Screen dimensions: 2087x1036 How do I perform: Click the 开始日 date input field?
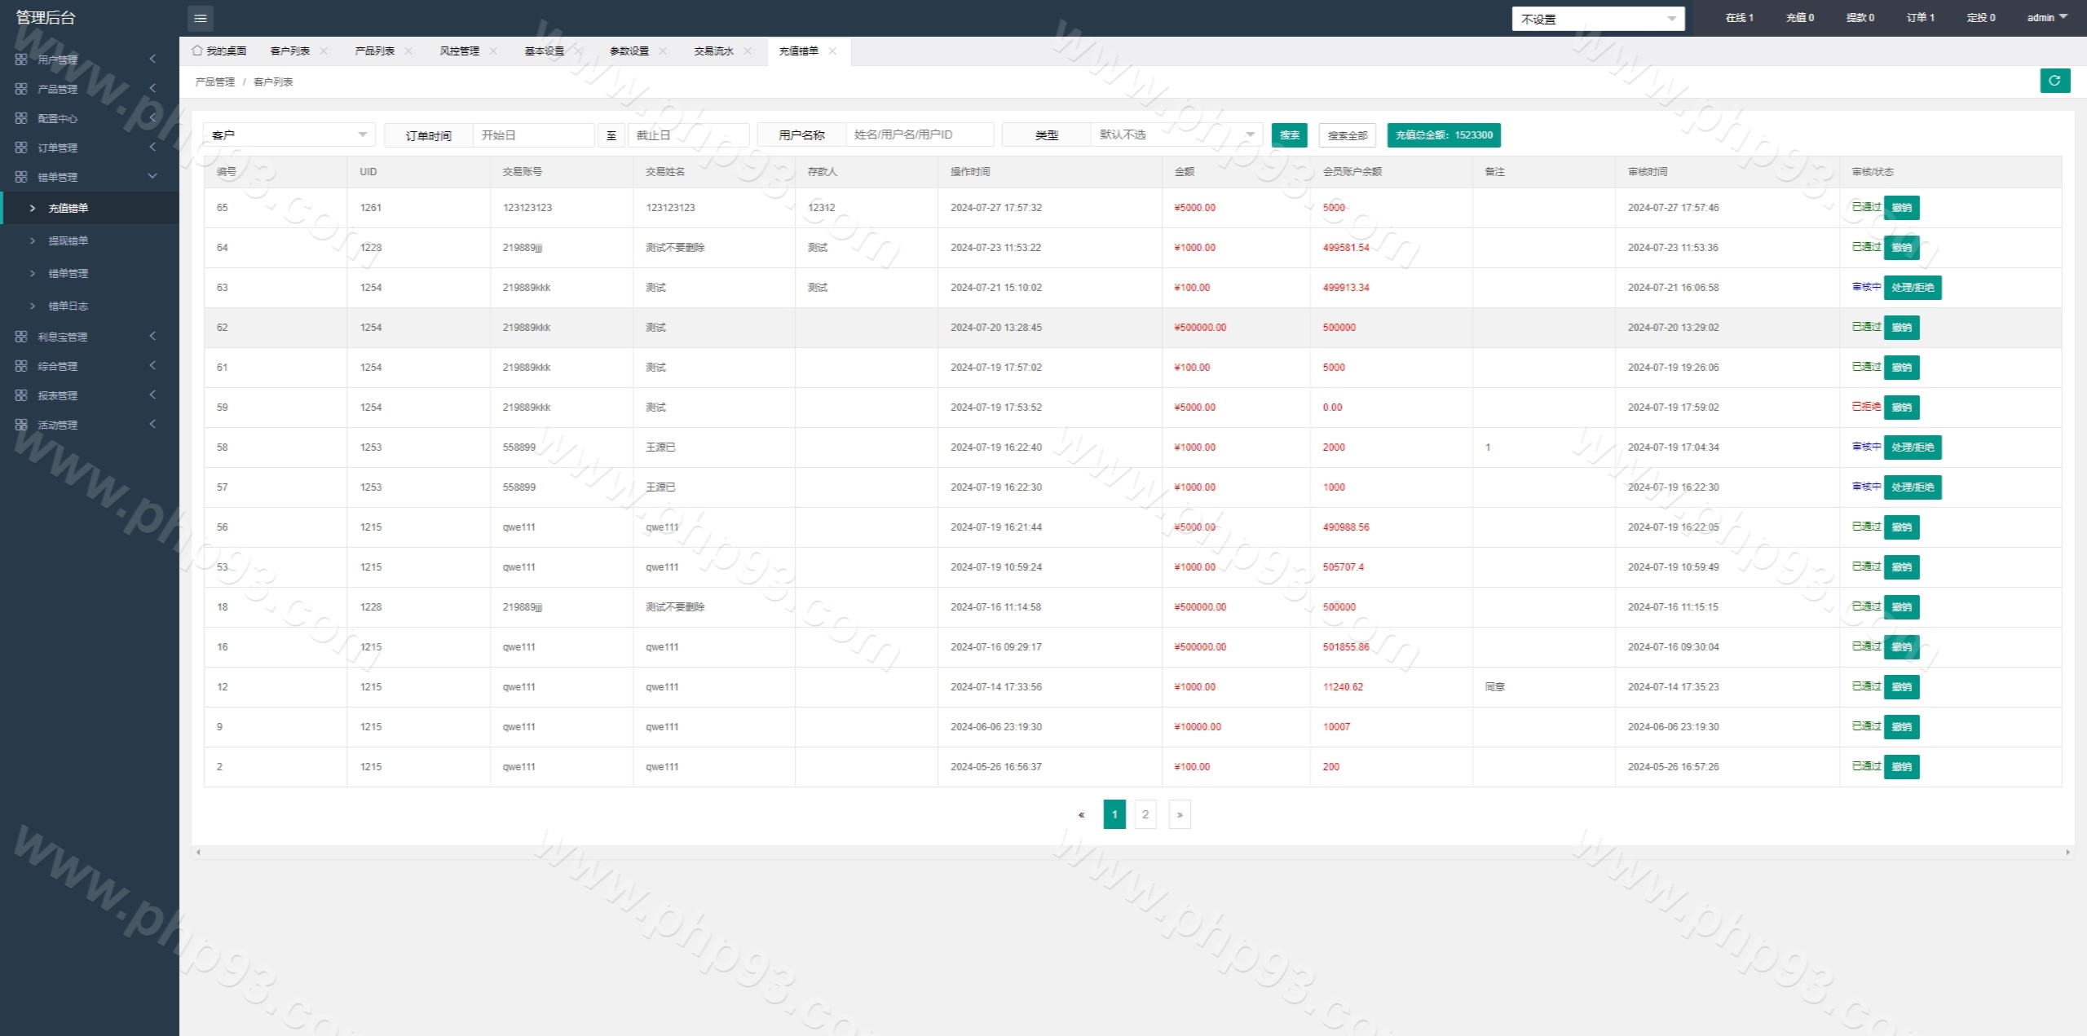pyautogui.click(x=532, y=135)
